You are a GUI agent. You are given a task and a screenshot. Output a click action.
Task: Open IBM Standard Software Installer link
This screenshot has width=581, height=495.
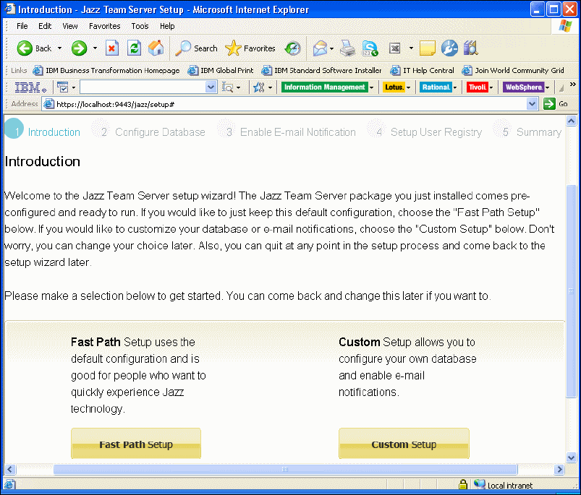click(x=321, y=70)
